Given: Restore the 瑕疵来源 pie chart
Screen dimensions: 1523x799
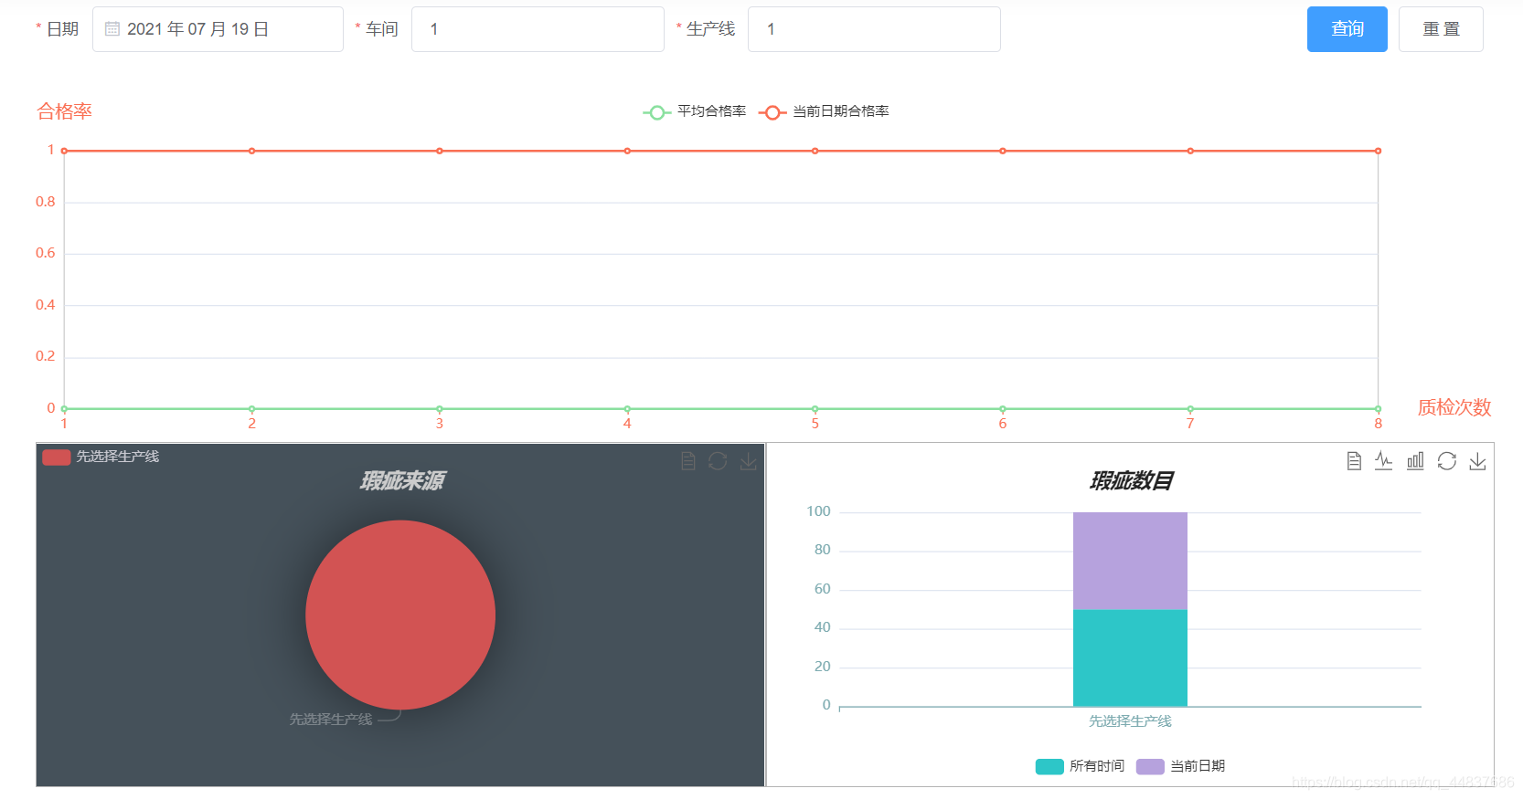Looking at the screenshot, I should coord(718,461).
